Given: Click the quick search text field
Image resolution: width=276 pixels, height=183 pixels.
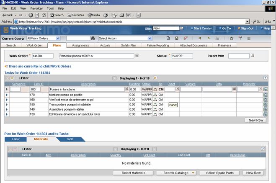Looking at the screenshot, I should [78, 38].
